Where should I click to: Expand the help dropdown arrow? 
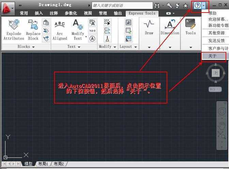point(204,6)
